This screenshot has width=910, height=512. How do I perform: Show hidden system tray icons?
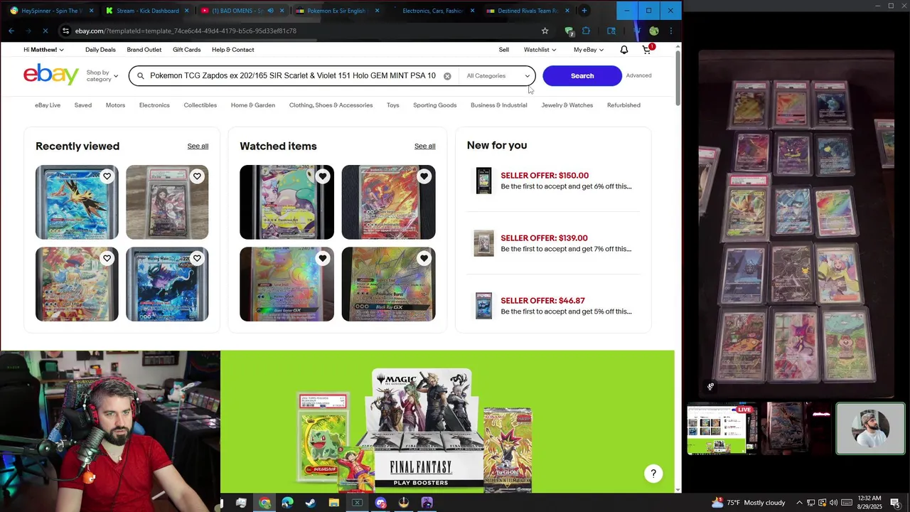[x=799, y=503]
